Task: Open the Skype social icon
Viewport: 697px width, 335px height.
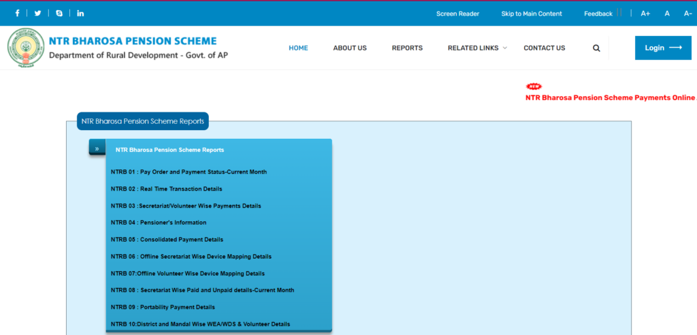Action: [59, 14]
